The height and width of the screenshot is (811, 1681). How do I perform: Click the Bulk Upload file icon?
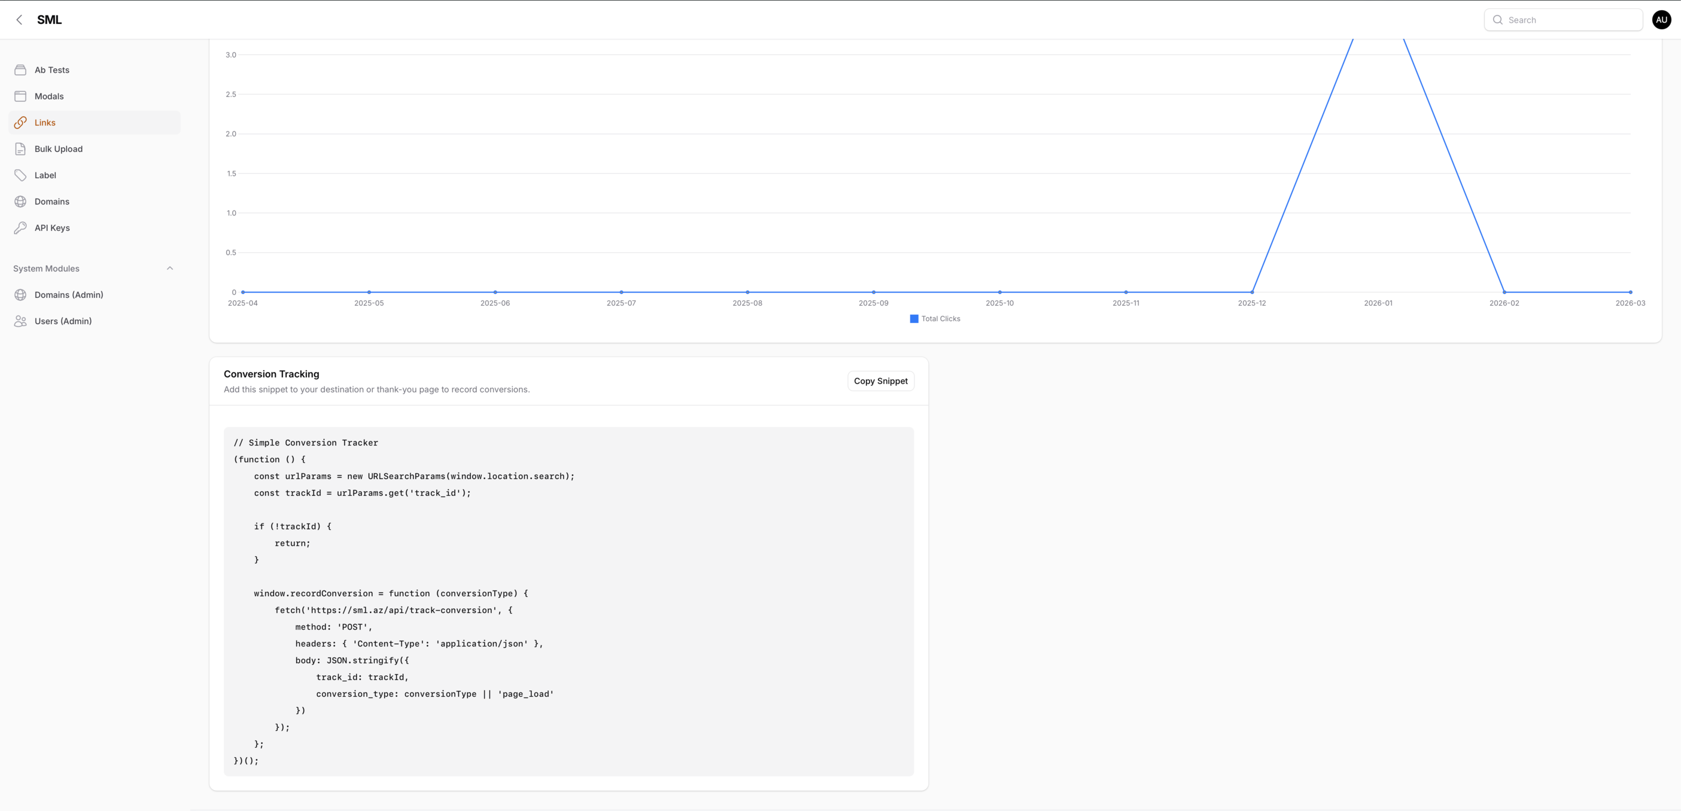20,149
